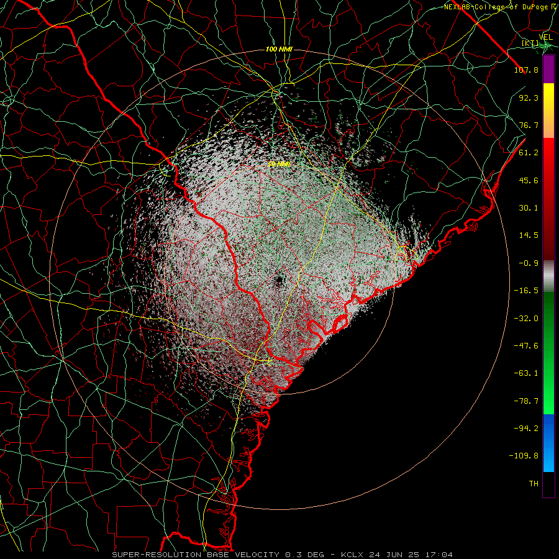Image resolution: width=559 pixels, height=559 pixels.
Task: Pick the green inbound segment of the color bar
Action: point(548,353)
